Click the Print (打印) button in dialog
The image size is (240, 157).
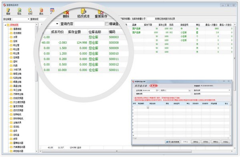[x=206, y=142]
